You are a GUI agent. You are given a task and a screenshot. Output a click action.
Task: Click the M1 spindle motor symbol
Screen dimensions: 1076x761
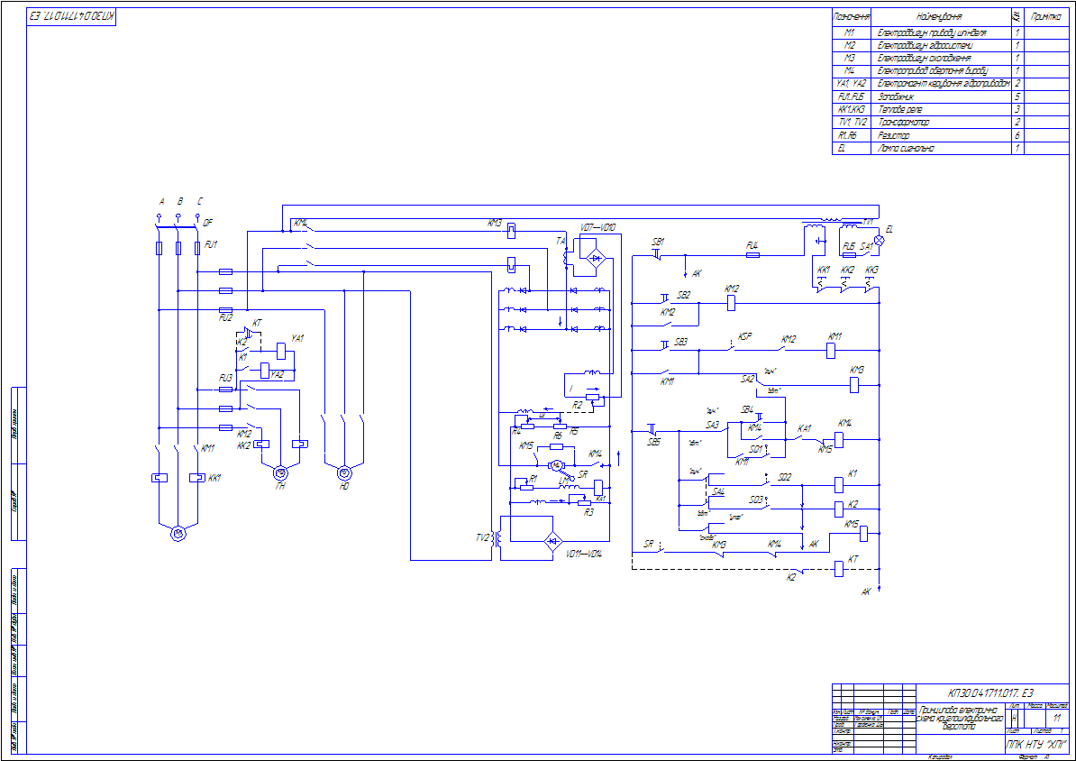point(178,532)
